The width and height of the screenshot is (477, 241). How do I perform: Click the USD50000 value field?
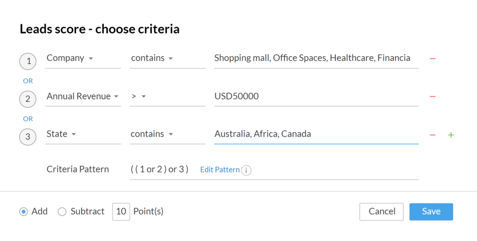click(x=316, y=96)
